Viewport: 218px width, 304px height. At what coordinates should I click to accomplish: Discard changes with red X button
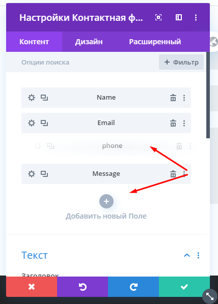click(32, 287)
